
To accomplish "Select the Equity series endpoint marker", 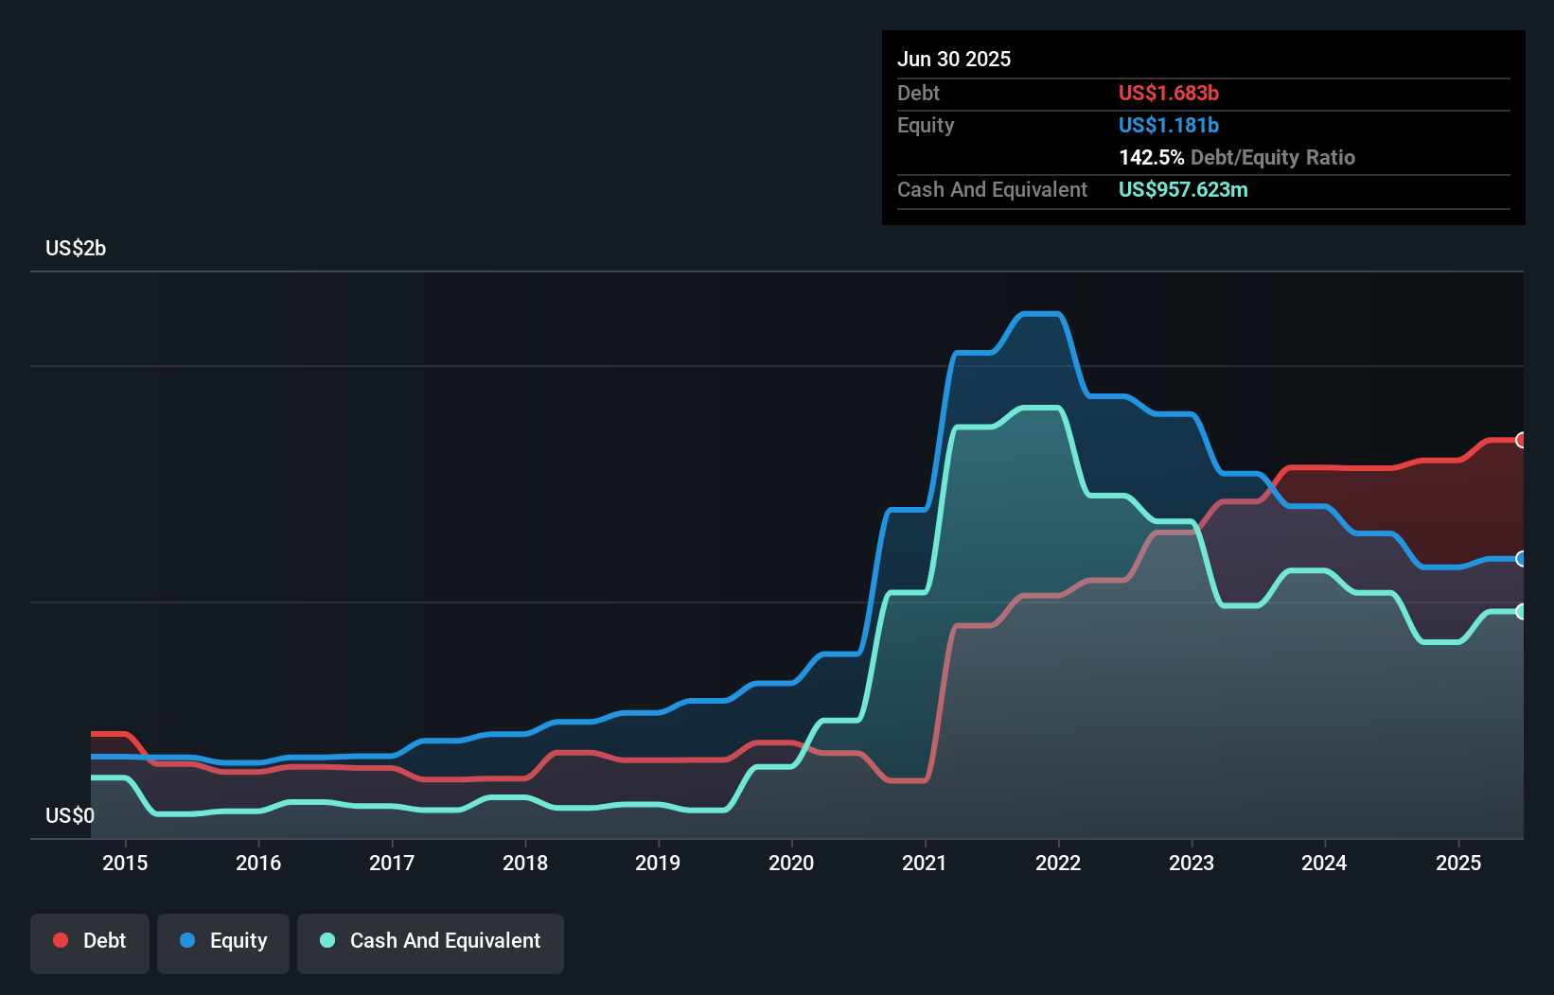I will (1521, 560).
